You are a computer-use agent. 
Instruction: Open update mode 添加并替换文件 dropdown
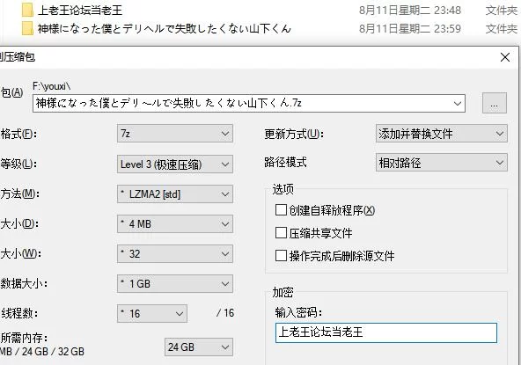tap(442, 134)
